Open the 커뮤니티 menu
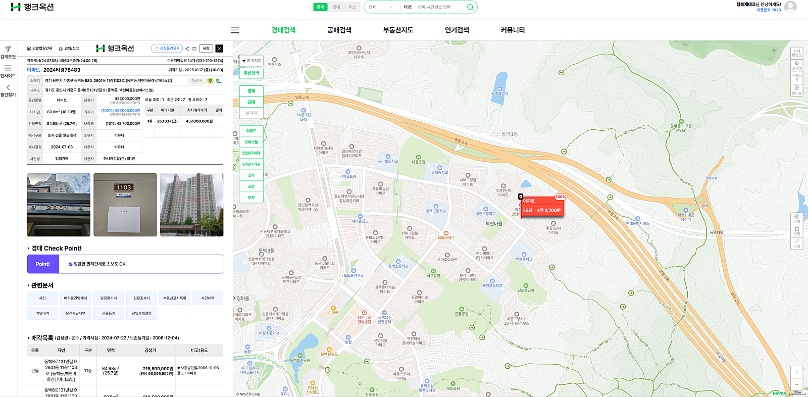Viewport: 808px width, 397px height. coord(513,30)
